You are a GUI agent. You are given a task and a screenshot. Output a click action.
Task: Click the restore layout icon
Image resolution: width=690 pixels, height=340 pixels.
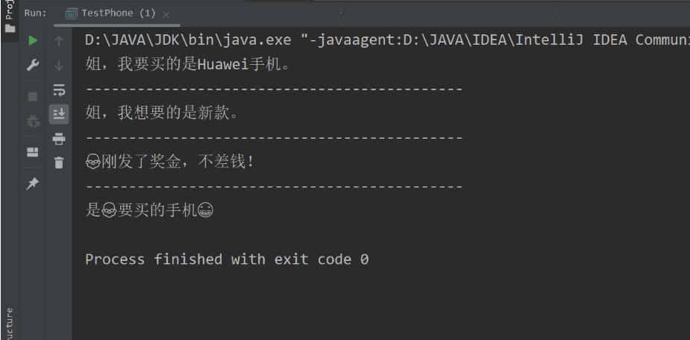(x=33, y=152)
